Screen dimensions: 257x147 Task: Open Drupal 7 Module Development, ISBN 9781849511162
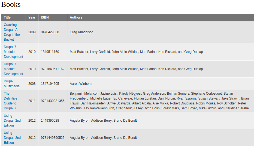pos(13,69)
